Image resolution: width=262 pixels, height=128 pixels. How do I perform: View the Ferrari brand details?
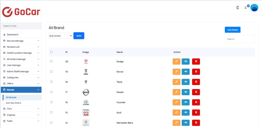coord(186,72)
